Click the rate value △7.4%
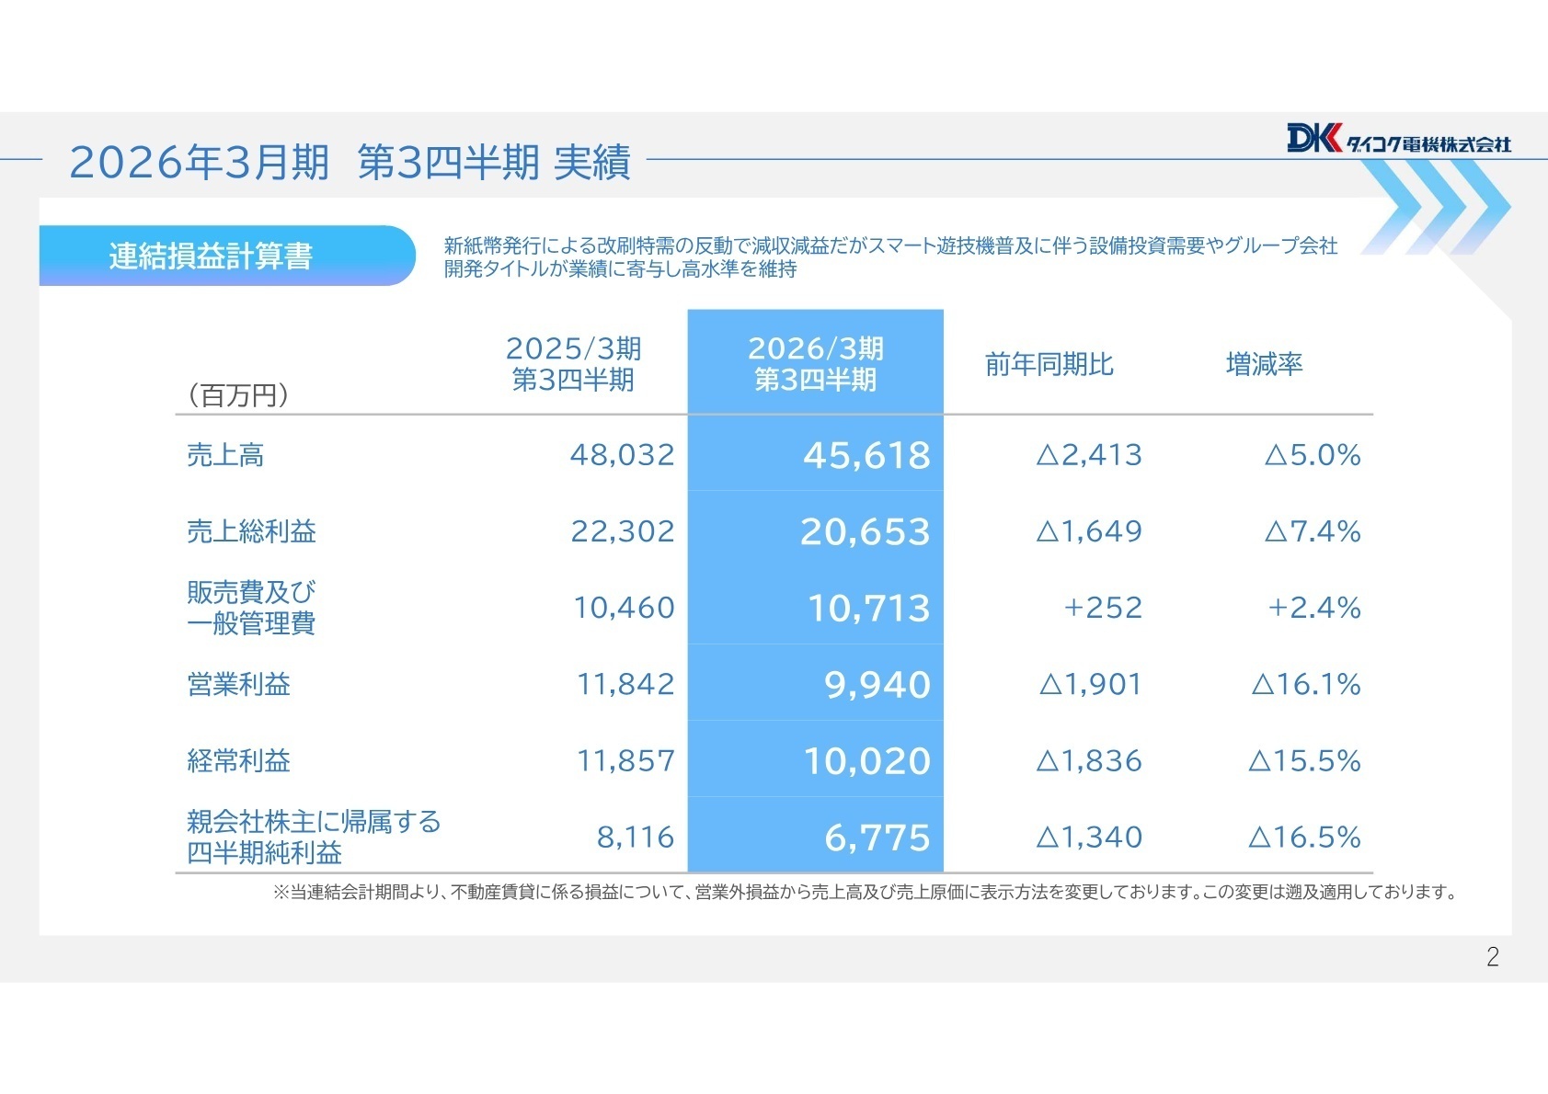This screenshot has width=1548, height=1094. click(1313, 531)
